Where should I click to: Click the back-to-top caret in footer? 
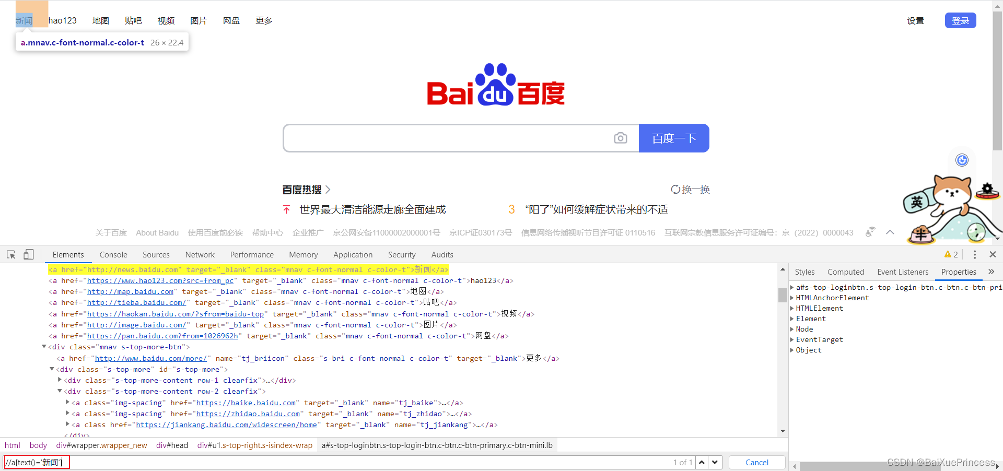click(x=890, y=232)
